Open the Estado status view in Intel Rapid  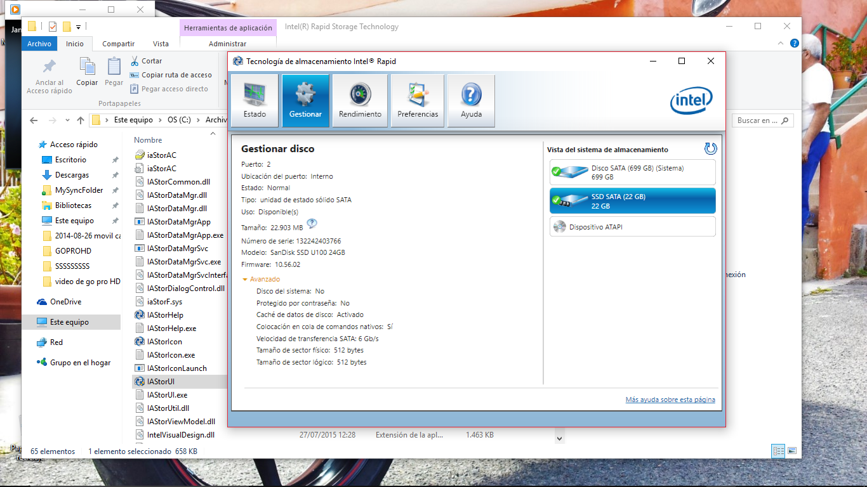(255, 100)
